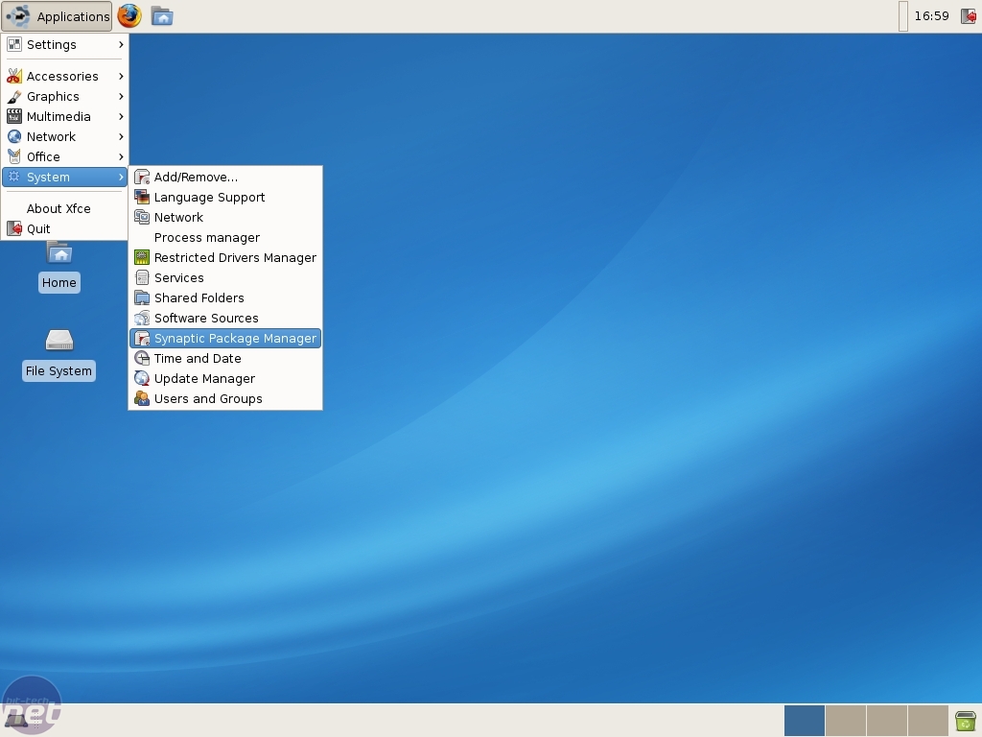Click the Software Sources icon
The width and height of the screenshot is (982, 737).
click(142, 319)
